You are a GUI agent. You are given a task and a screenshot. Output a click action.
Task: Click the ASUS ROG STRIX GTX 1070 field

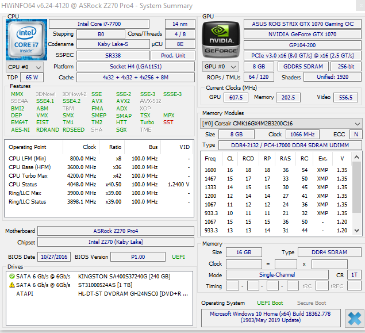click(x=302, y=24)
